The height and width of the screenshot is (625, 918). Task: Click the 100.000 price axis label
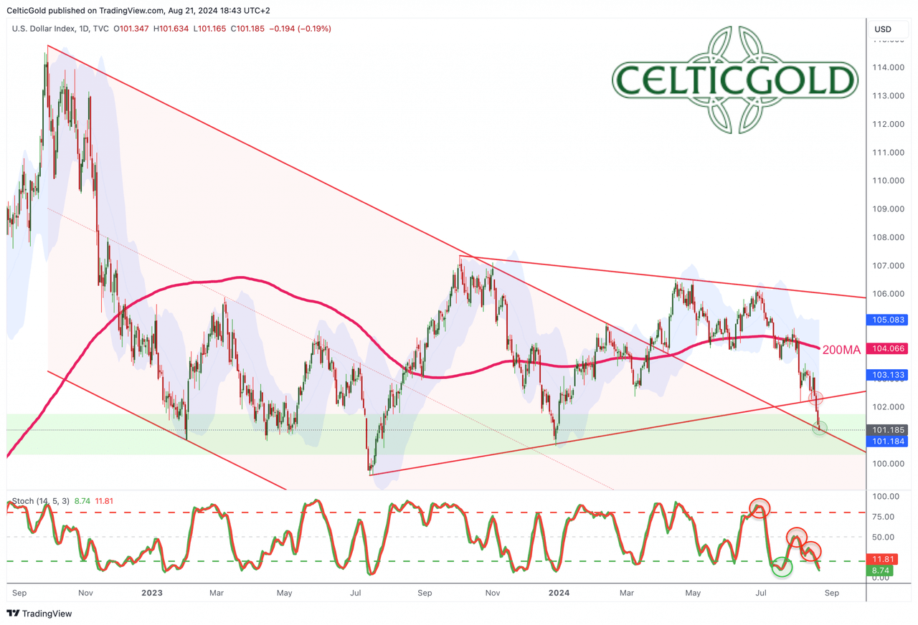(888, 464)
